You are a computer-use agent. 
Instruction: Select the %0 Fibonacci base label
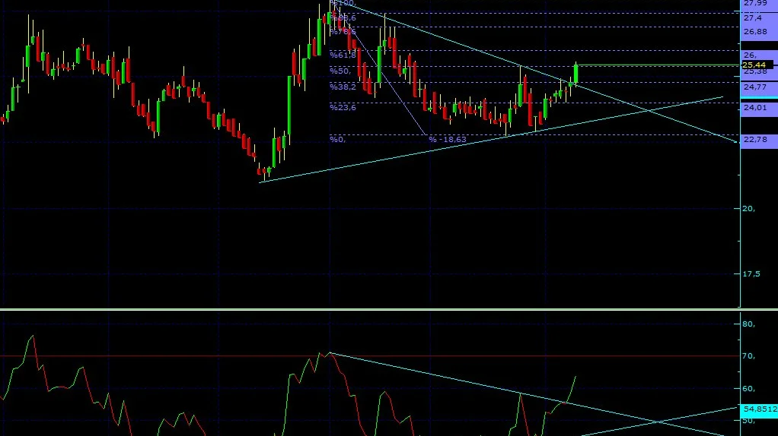(x=337, y=140)
